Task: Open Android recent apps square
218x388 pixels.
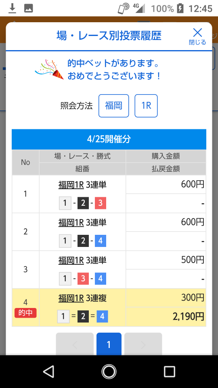Action: pyautogui.click(x=170, y=372)
